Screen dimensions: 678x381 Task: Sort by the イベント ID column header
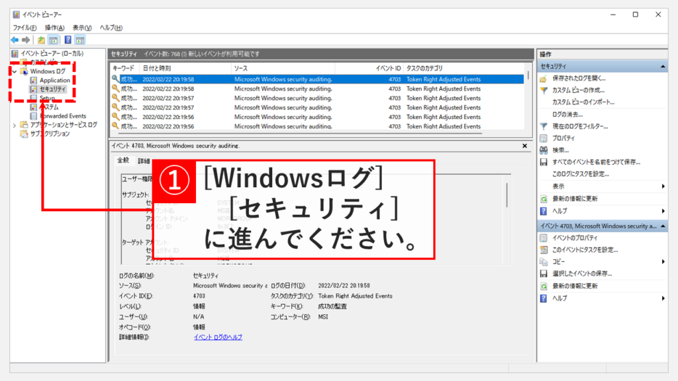pos(388,68)
